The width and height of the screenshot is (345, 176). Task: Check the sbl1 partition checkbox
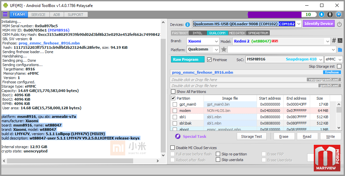pyautogui.click(x=175, y=117)
